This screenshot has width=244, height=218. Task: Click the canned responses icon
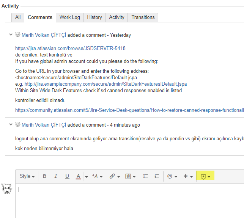203,176
